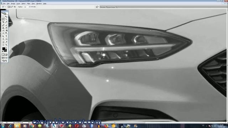Click the Adobe feather logo atop toolbox

[5, 13]
